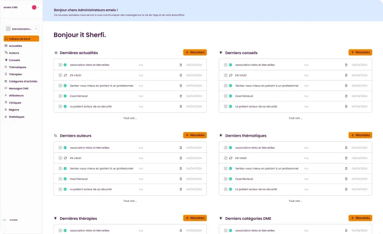Tick EN VALID checkbox in Derniers conseils
The height and width of the screenshot is (234, 383).
tap(225, 75)
